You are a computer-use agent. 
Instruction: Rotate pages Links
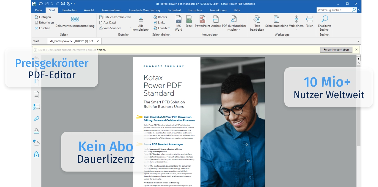[160, 22]
